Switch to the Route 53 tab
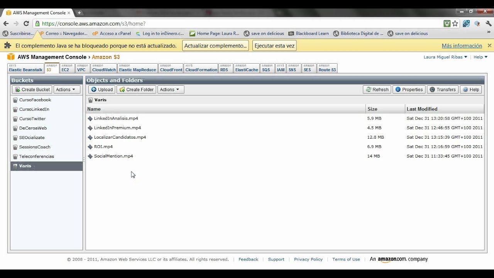 point(327,68)
